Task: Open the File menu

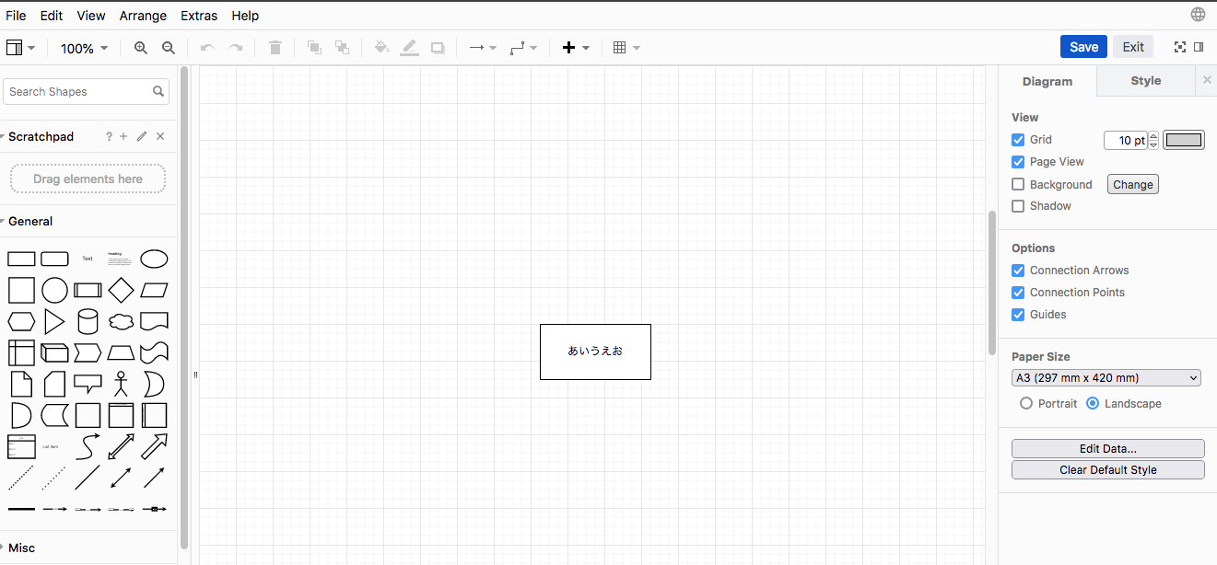Action: pos(16,16)
